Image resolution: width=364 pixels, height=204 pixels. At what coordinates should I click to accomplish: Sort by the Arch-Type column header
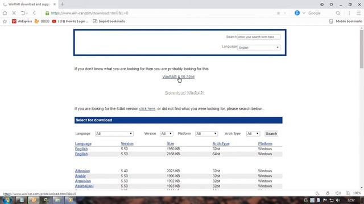(x=221, y=143)
